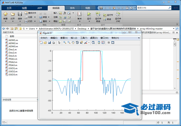Select the Brush data tool in Figure 3
Viewport: 181px width, 126px height.
pos(86,43)
